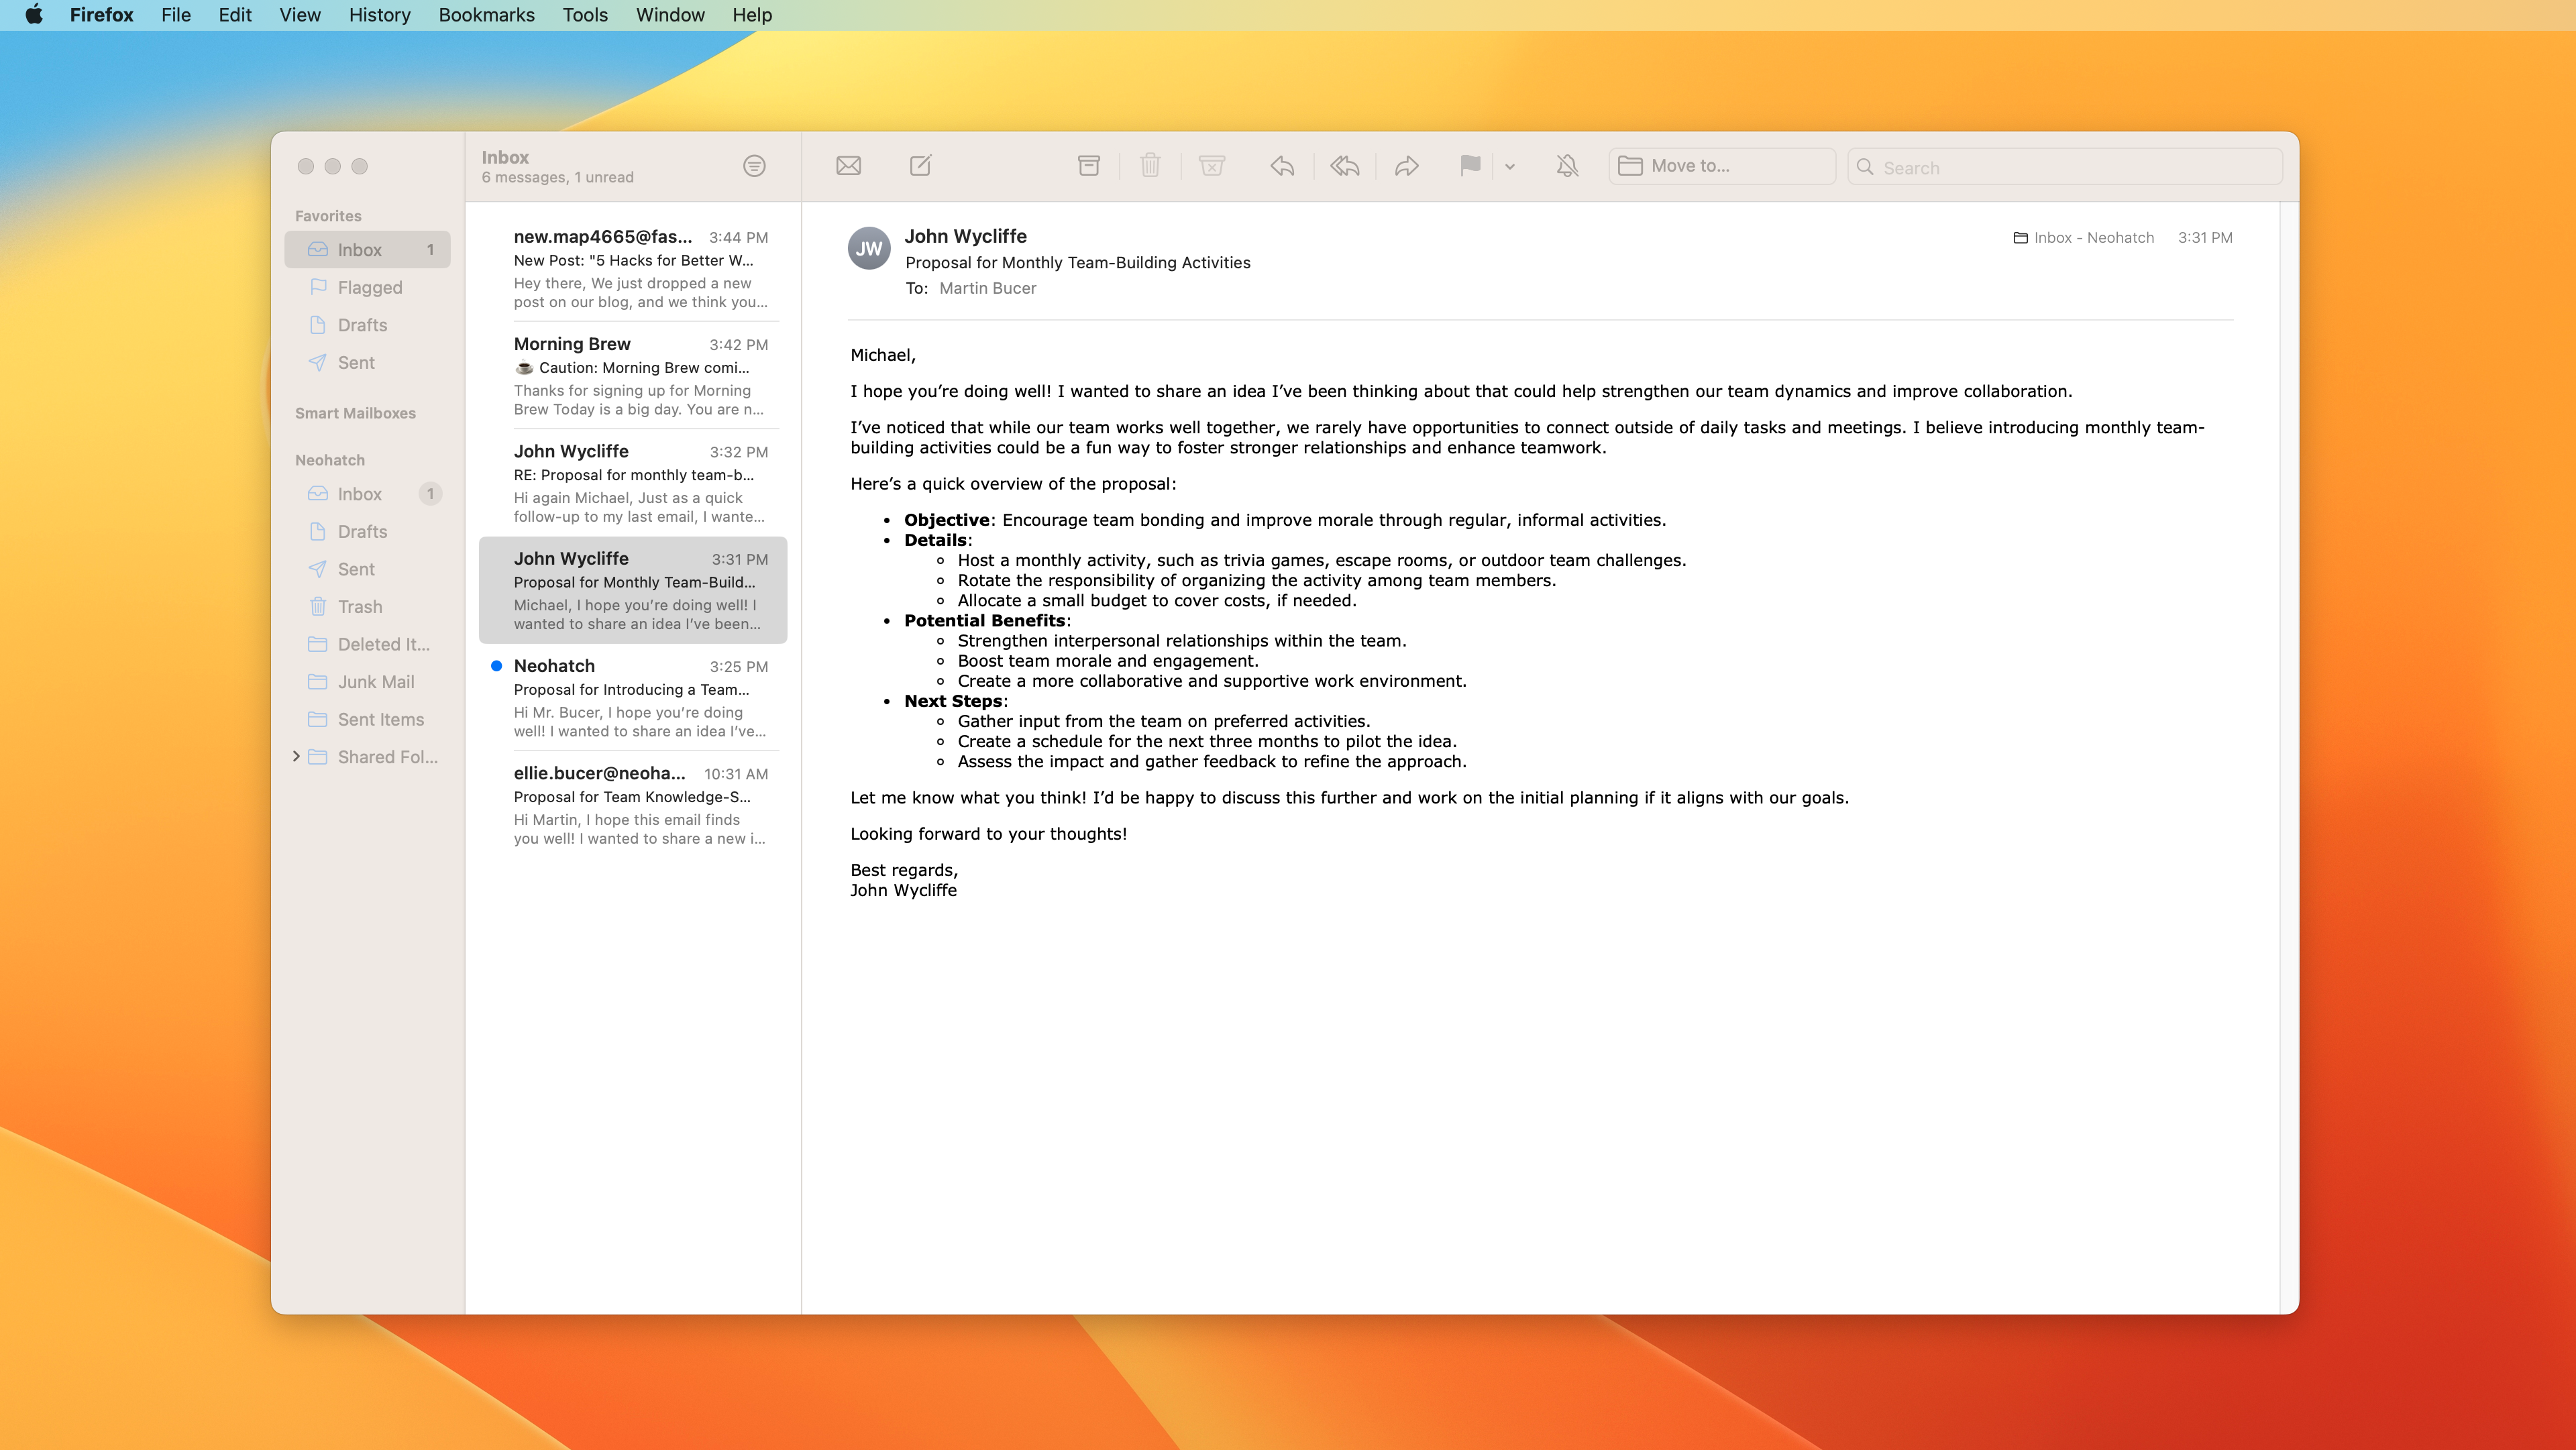Open Neohatch Inbox mailbox
This screenshot has height=1450, width=2576.
coord(367,494)
